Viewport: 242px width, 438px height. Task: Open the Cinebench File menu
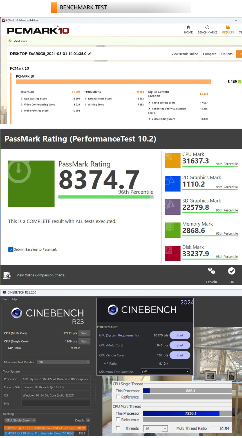tap(5, 299)
